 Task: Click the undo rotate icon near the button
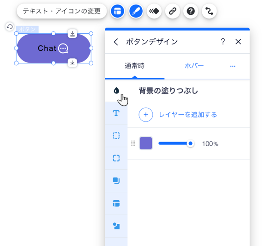click(10, 27)
